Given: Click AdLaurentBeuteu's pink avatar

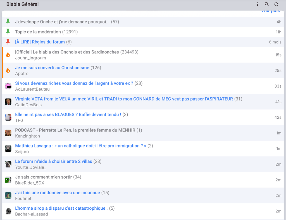Looking at the screenshot, I should (x=8, y=86).
